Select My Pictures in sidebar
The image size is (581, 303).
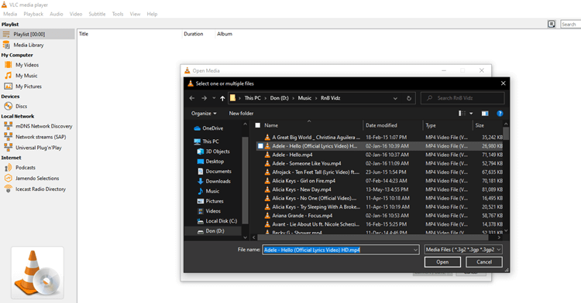point(29,87)
